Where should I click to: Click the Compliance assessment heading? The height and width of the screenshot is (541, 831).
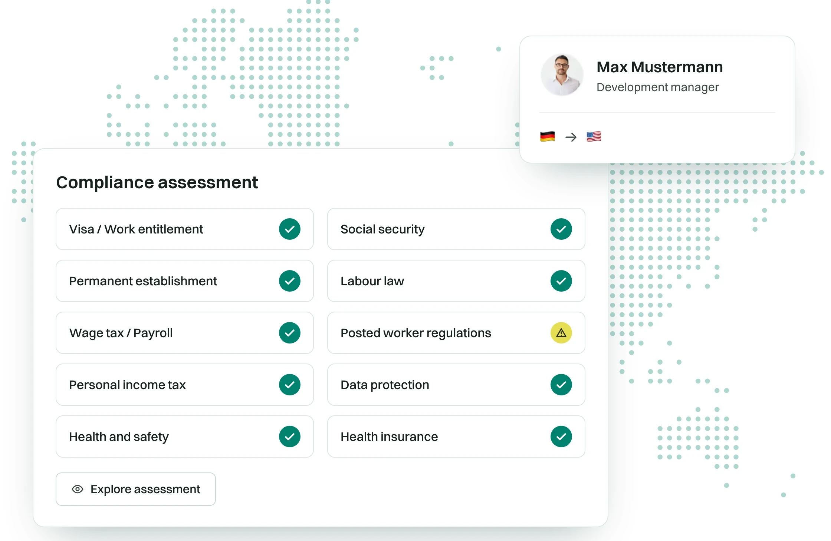(157, 182)
